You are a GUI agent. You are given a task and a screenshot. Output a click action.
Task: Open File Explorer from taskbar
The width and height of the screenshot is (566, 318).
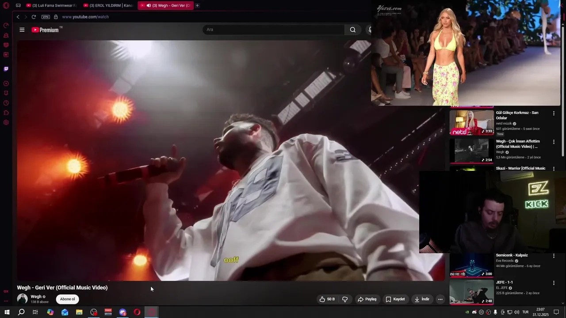point(79,312)
